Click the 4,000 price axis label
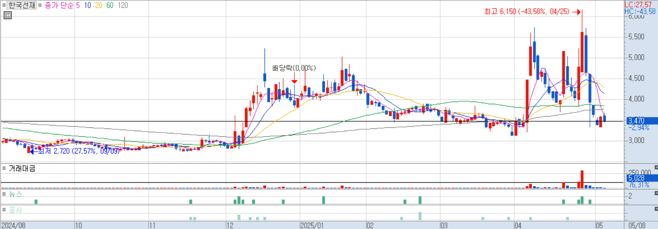The image size is (658, 229). click(637, 99)
